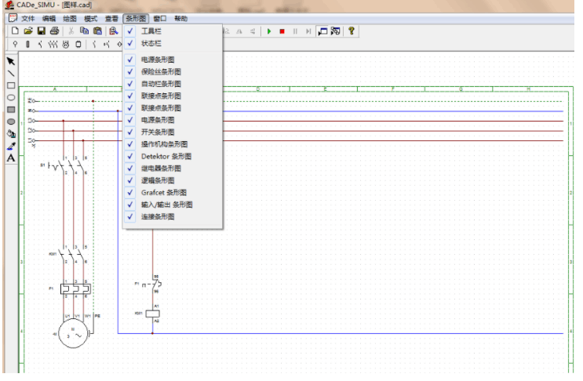The image size is (583, 381).
Task: Open the 帮助 menu
Action: tap(180, 17)
